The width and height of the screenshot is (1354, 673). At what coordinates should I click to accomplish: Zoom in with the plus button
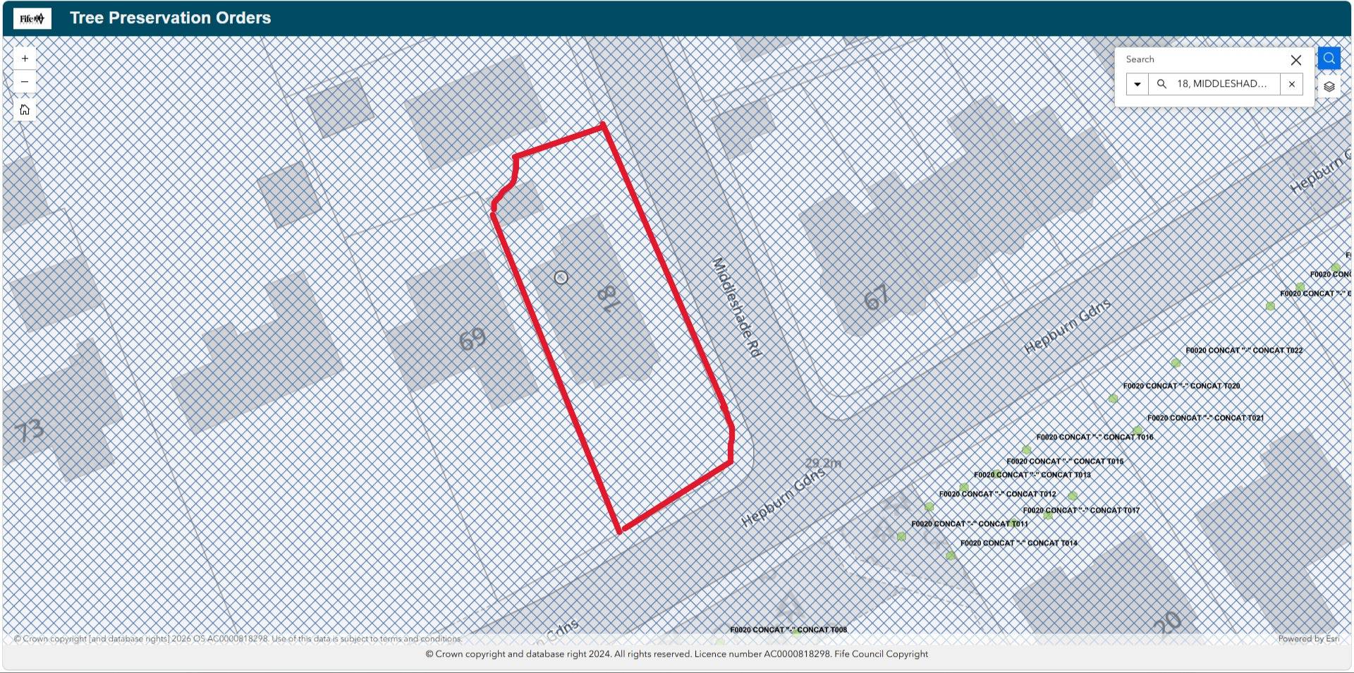point(25,59)
